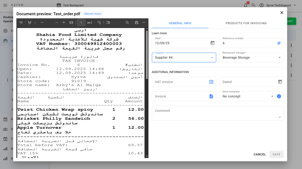Click the Test Restaurant label
Screen dimensions: 302x169
pyautogui.click(x=73, y=5)
